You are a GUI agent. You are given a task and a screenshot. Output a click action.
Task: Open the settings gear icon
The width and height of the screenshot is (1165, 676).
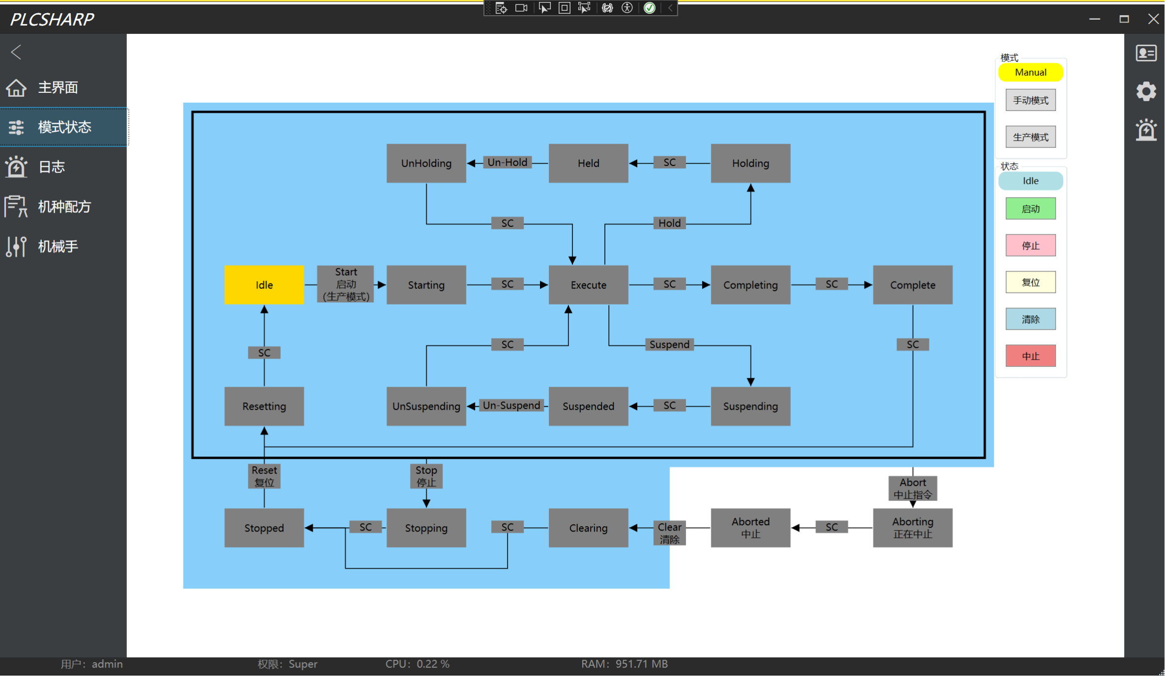coord(1146,91)
